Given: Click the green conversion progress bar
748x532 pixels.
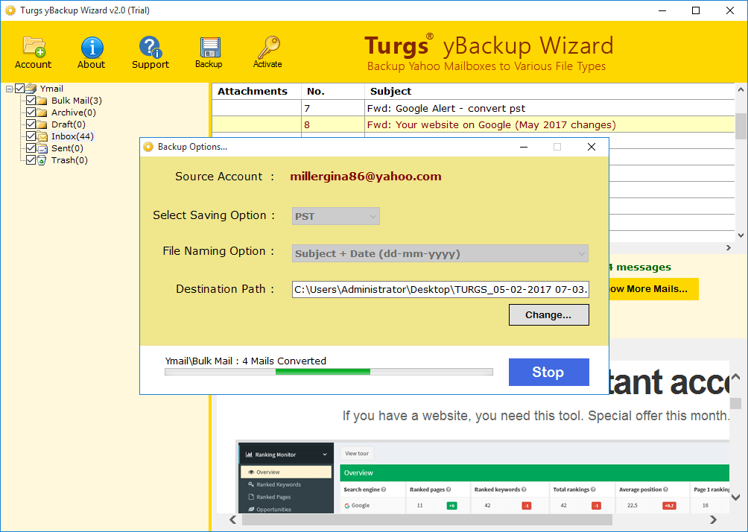Looking at the screenshot, I should click(x=320, y=371).
